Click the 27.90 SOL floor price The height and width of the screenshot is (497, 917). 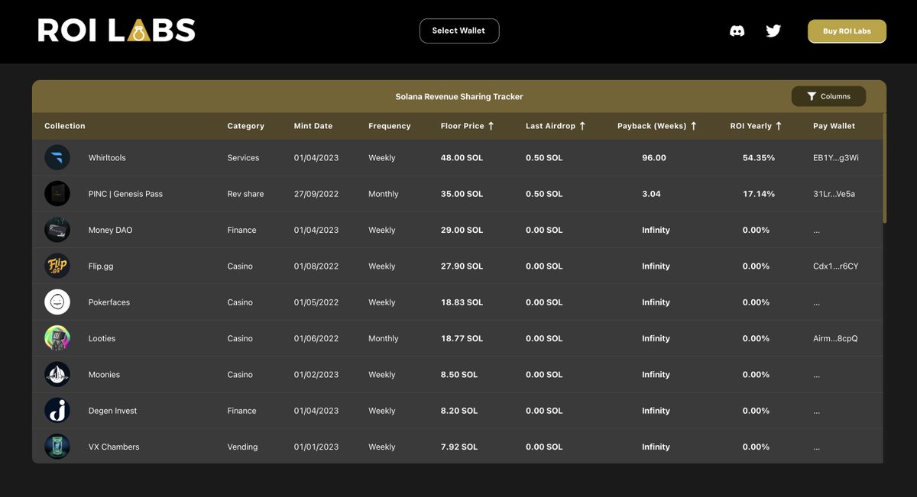(x=462, y=266)
